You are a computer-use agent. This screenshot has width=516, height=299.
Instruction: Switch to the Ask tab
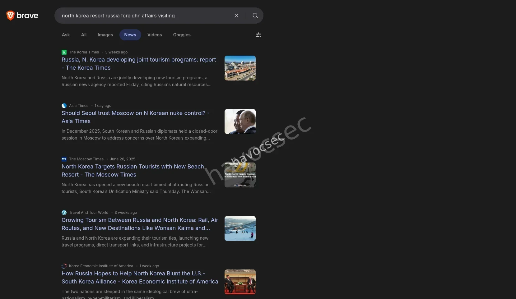(66, 35)
